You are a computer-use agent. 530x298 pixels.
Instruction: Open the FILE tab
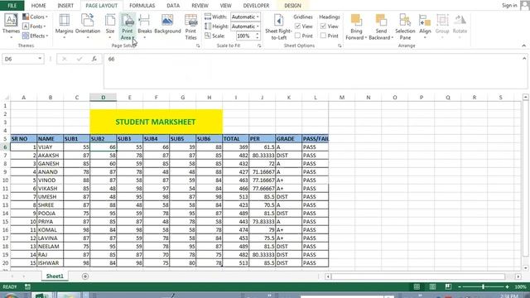[x=12, y=6]
